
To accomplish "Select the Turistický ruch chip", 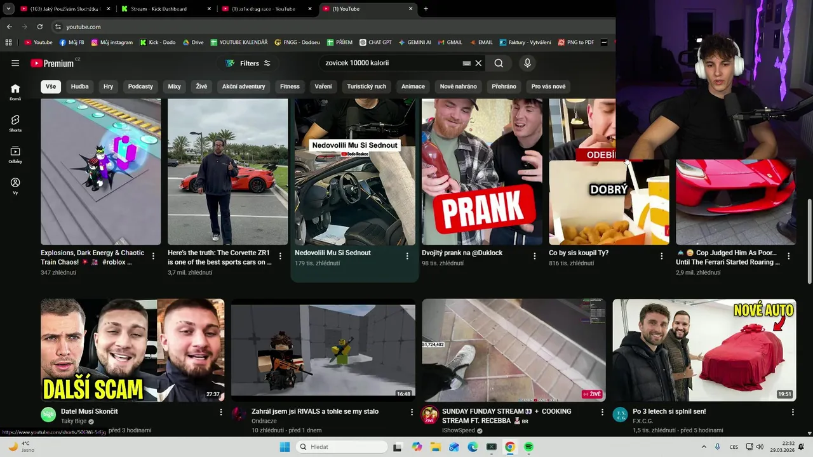I will point(366,86).
